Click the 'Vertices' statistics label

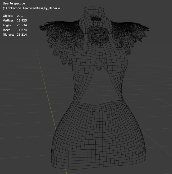[x=8, y=20]
